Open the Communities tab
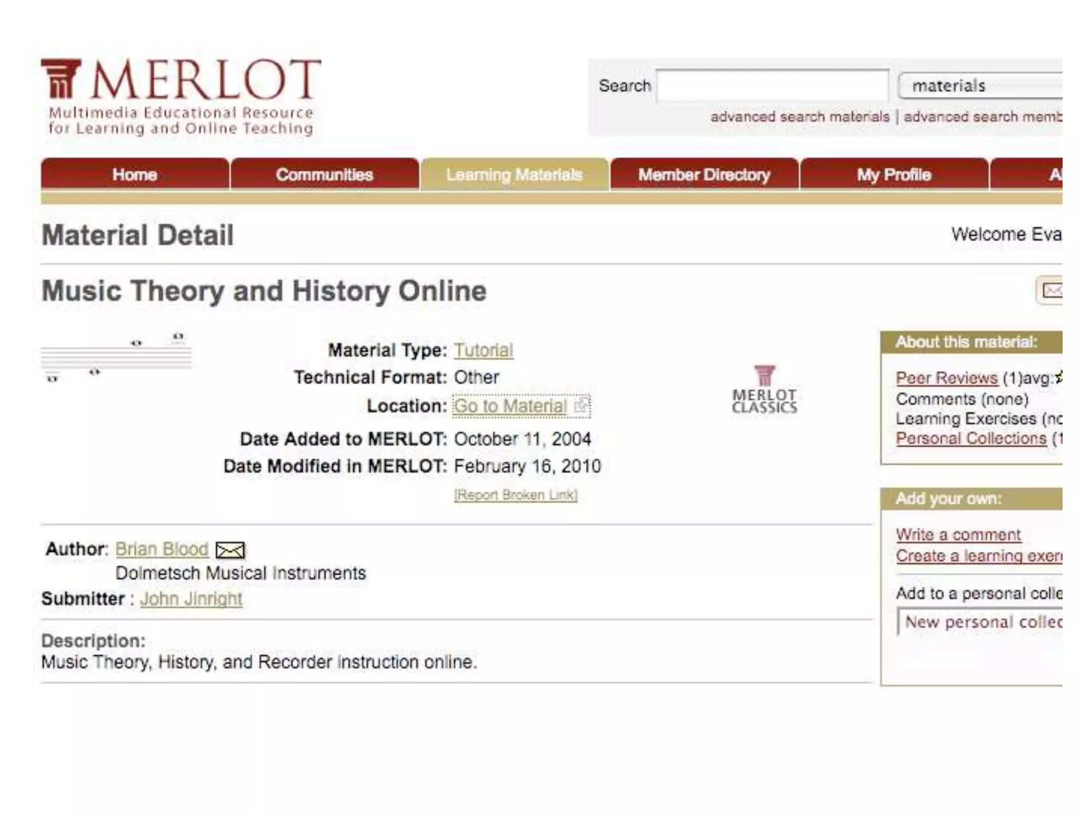 (x=324, y=174)
